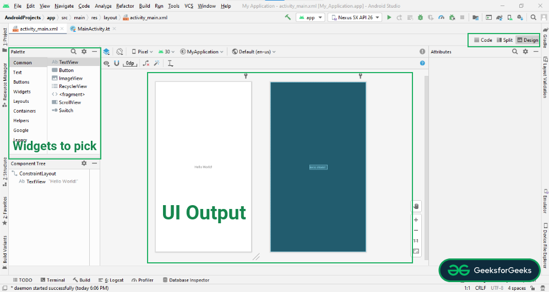Click the hammer Make Project icon
The height and width of the screenshot is (292, 549).
coord(287,18)
